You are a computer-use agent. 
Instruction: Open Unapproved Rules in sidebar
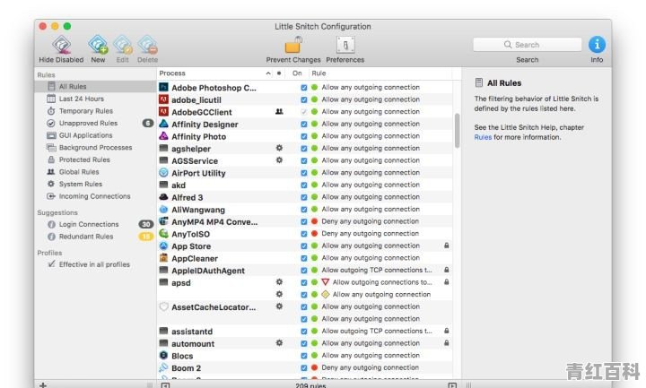click(95, 123)
